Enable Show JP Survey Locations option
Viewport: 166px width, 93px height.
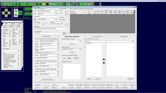click(x=19, y=56)
